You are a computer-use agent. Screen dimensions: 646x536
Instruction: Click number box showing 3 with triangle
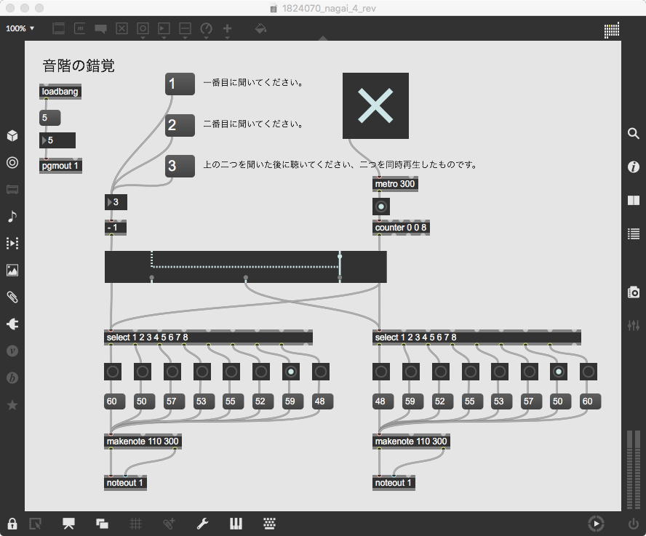coord(116,202)
